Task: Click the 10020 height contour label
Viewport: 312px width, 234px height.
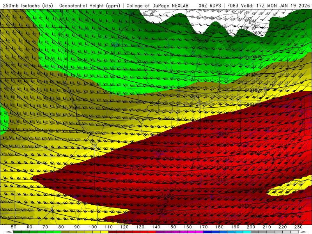Action: pos(223,145)
